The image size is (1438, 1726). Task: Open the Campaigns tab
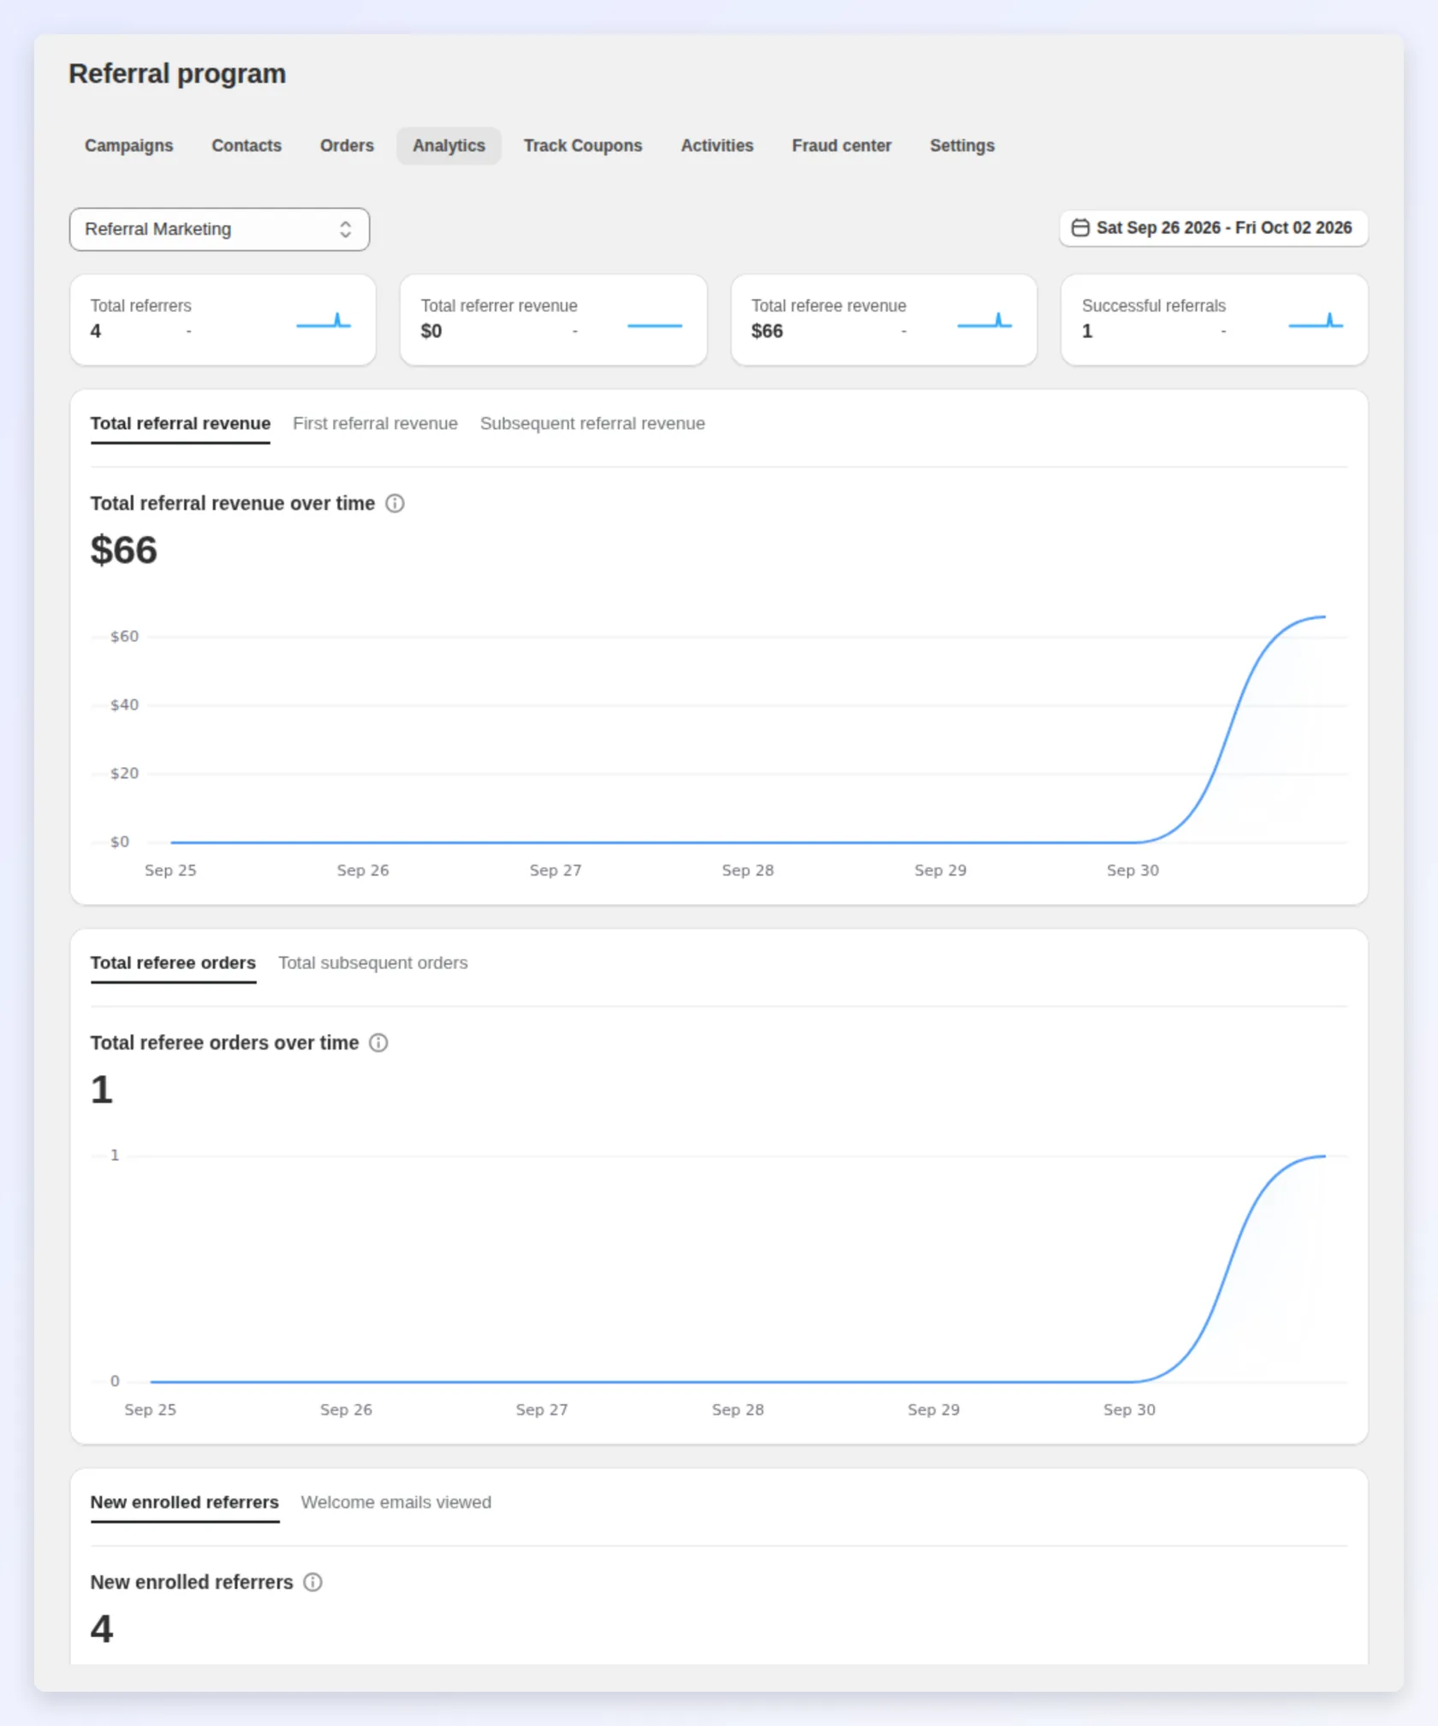(x=128, y=146)
